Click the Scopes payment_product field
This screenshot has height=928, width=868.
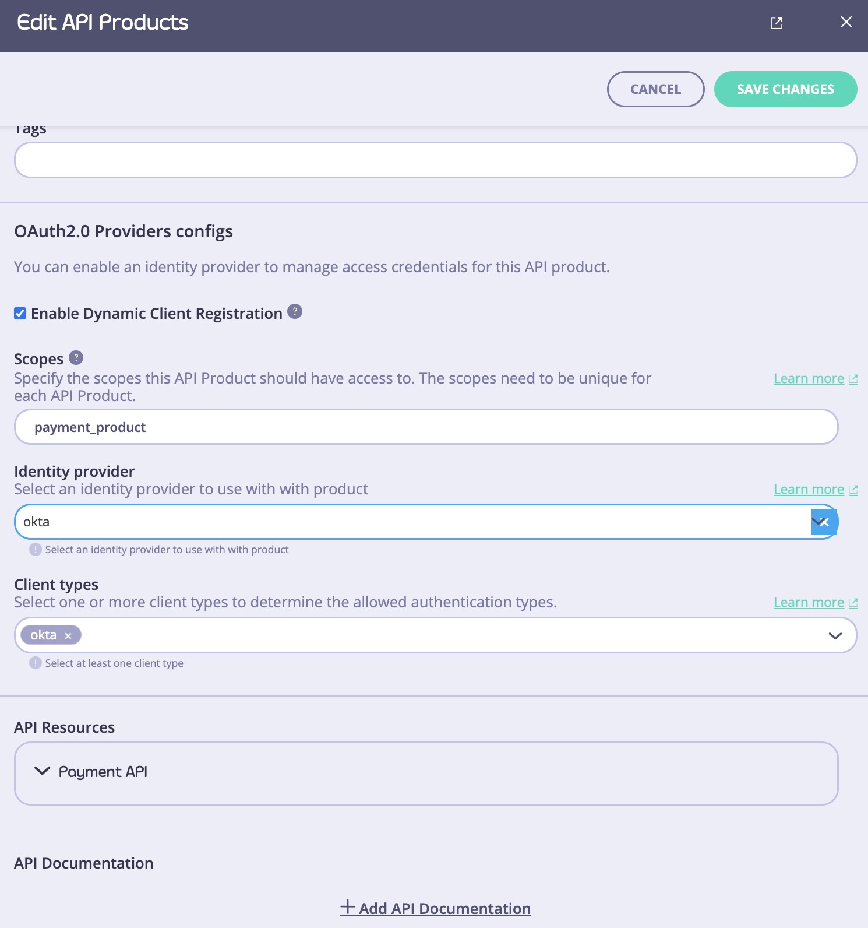(426, 427)
